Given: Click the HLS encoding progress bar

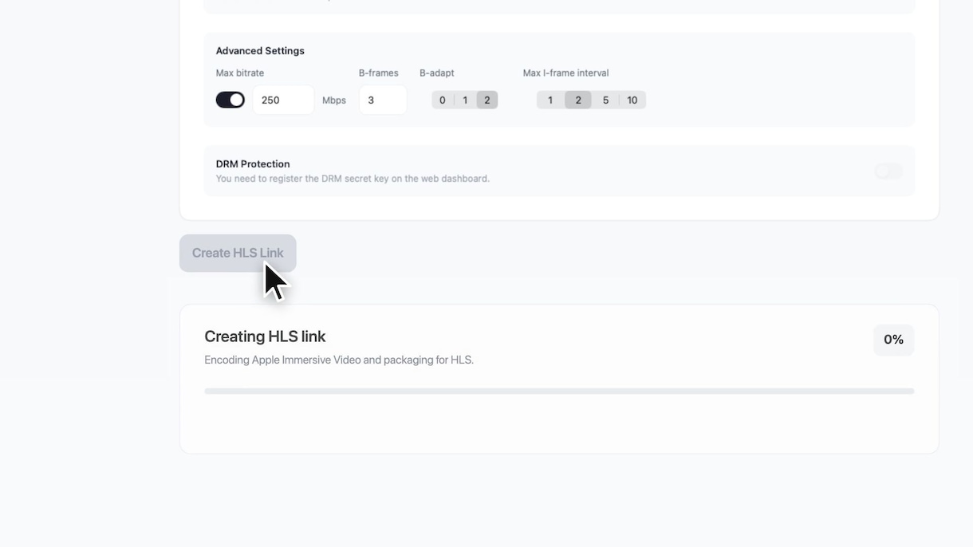Looking at the screenshot, I should point(559,392).
